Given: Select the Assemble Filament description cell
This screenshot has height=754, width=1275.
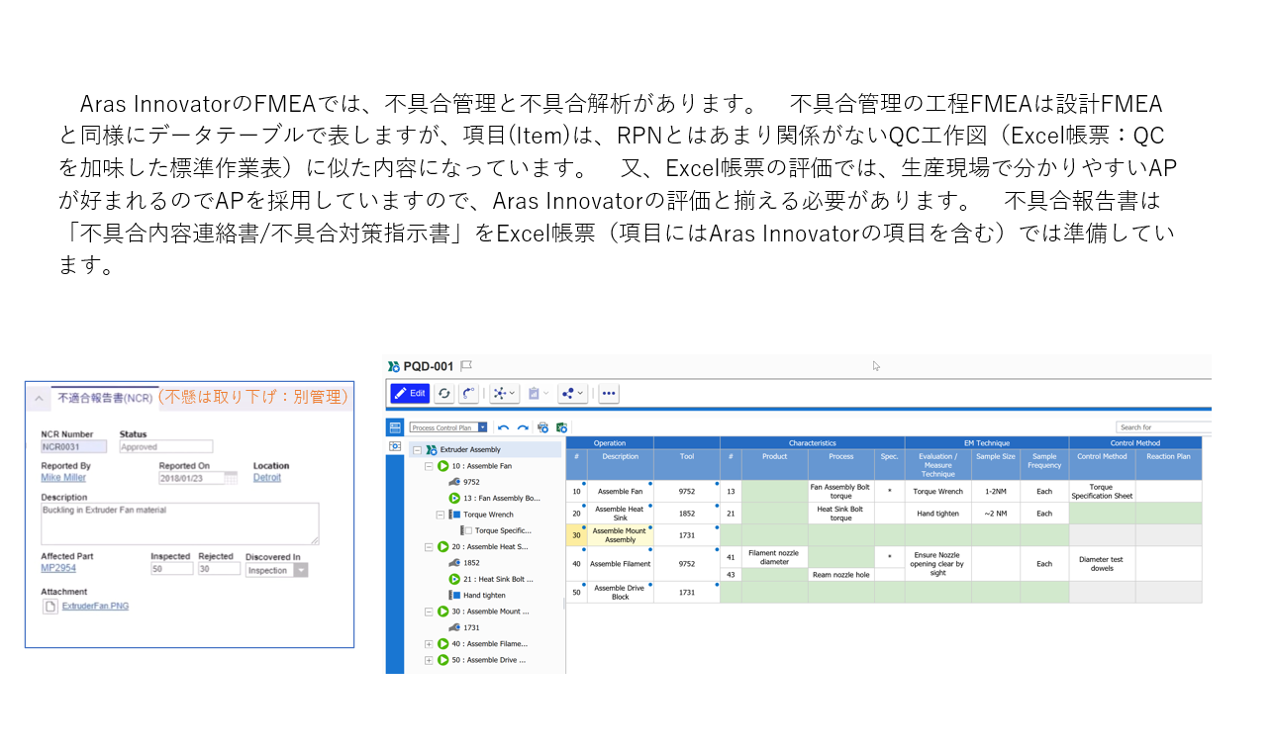Looking at the screenshot, I should (x=620, y=564).
